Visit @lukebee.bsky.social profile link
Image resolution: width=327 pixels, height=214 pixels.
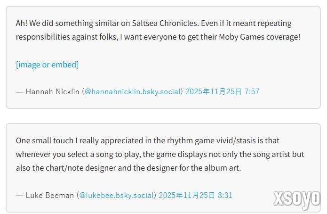(116, 195)
